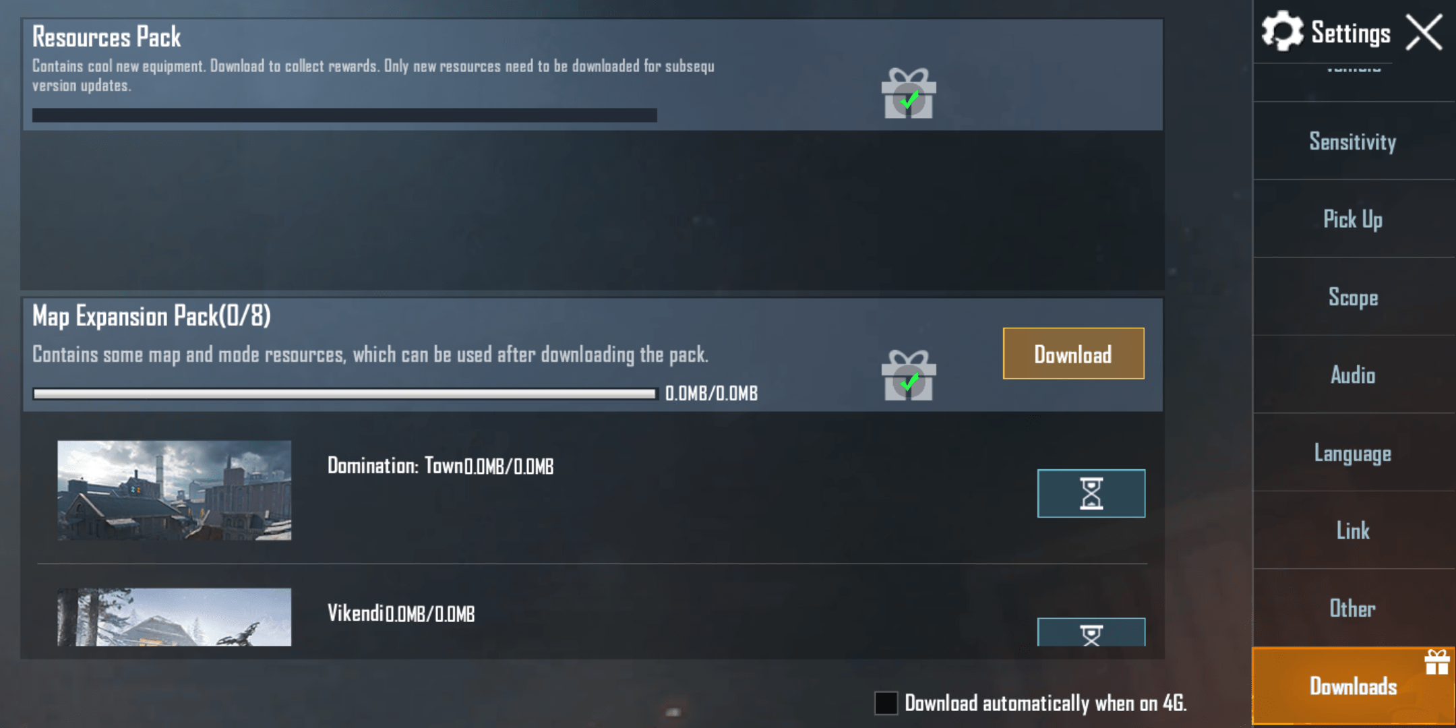Click the Resources Pack reward gift icon
Viewport: 1456px width, 728px height.
click(x=909, y=94)
